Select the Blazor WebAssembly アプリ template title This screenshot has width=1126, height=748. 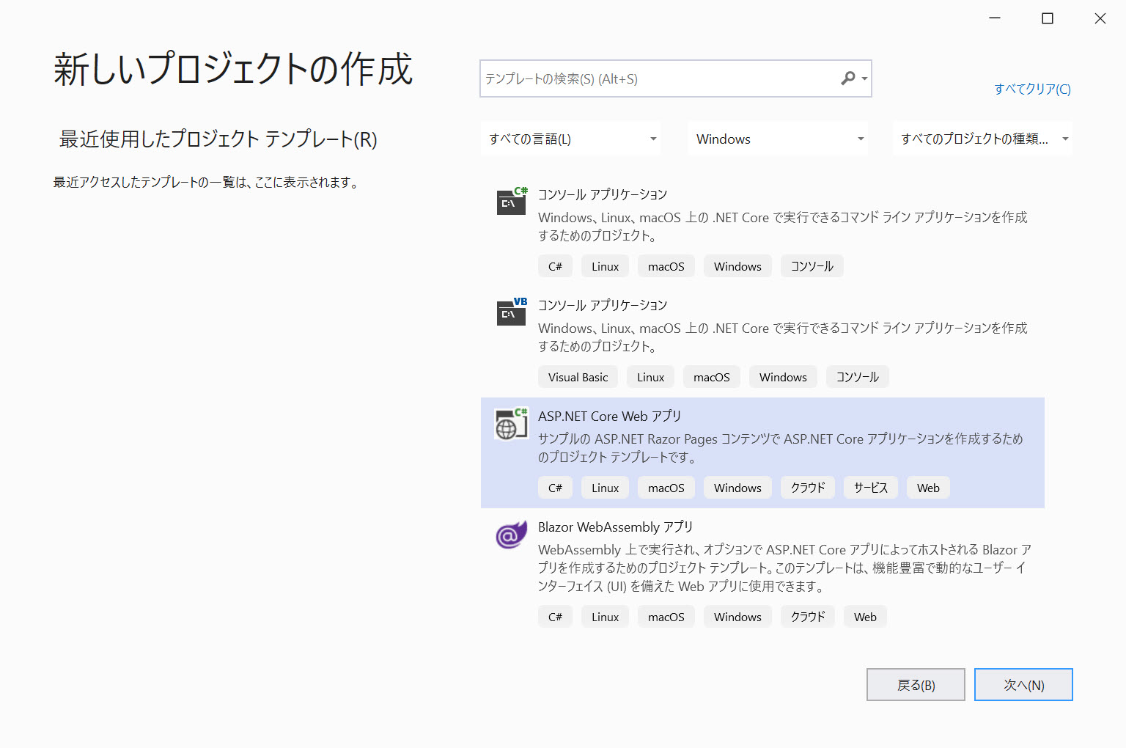615,527
